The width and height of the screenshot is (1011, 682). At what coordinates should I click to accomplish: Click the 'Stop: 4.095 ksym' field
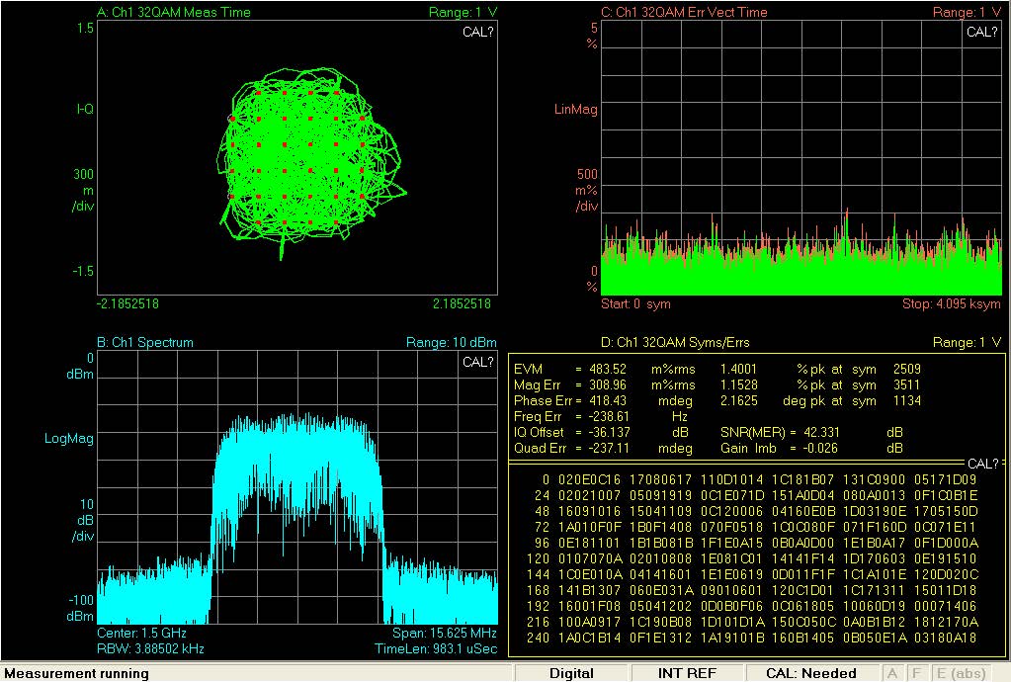tap(952, 303)
